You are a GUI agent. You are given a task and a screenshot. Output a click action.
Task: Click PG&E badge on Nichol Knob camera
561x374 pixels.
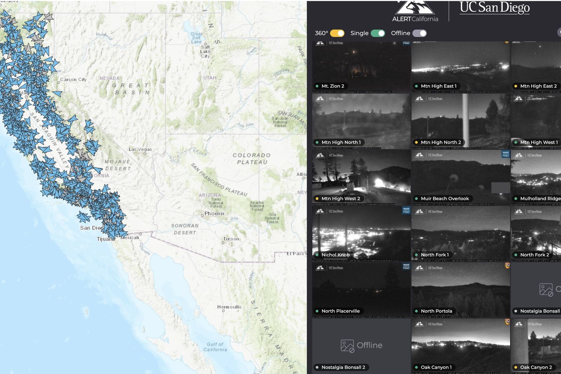406,210
